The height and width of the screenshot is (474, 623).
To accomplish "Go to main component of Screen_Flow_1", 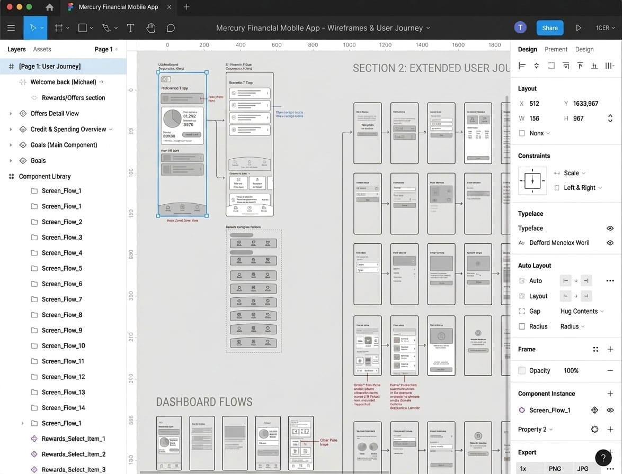I will 595,410.
